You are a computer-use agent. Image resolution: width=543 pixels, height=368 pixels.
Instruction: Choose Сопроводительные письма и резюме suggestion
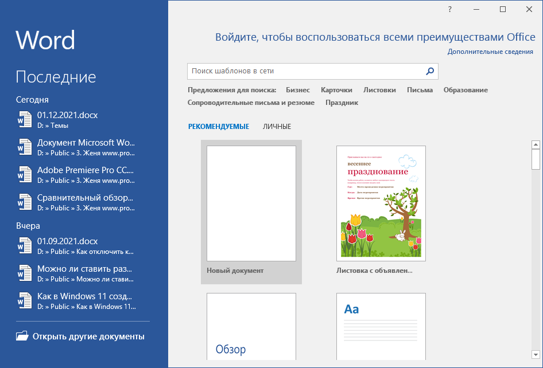tap(251, 103)
